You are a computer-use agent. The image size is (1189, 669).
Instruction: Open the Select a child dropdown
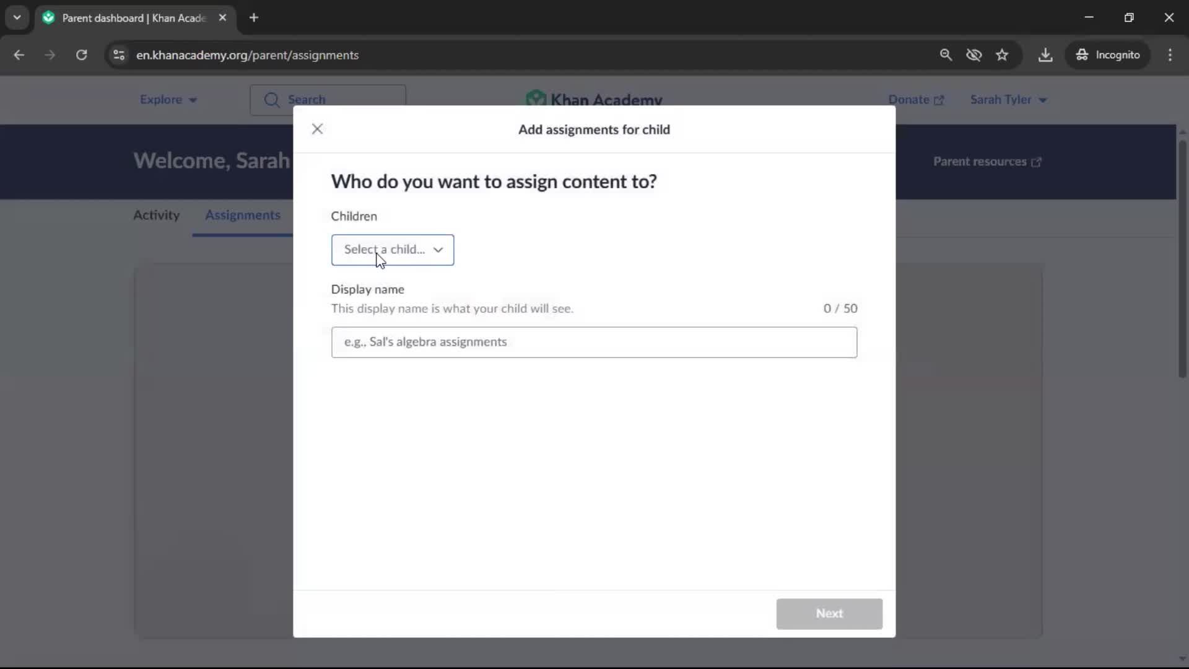coord(393,250)
